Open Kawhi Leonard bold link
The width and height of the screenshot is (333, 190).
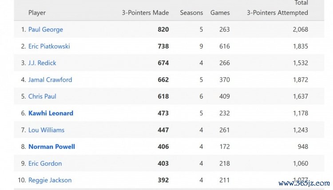[51, 113]
